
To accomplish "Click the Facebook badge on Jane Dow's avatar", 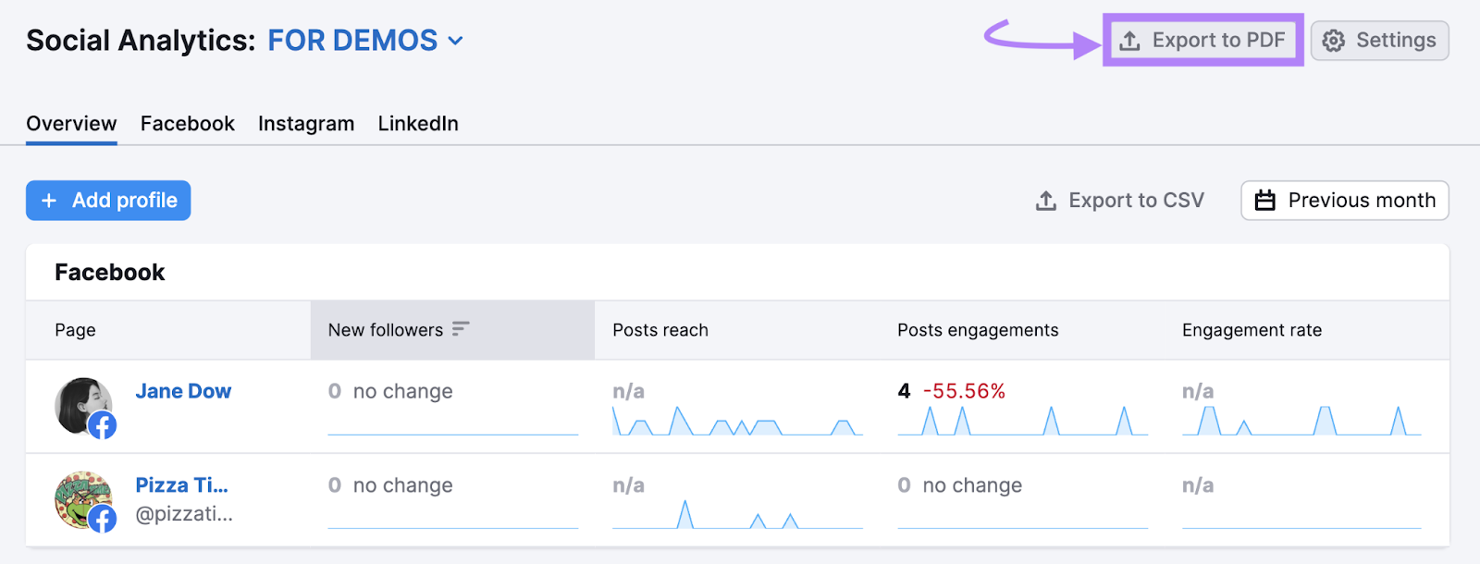I will (102, 427).
